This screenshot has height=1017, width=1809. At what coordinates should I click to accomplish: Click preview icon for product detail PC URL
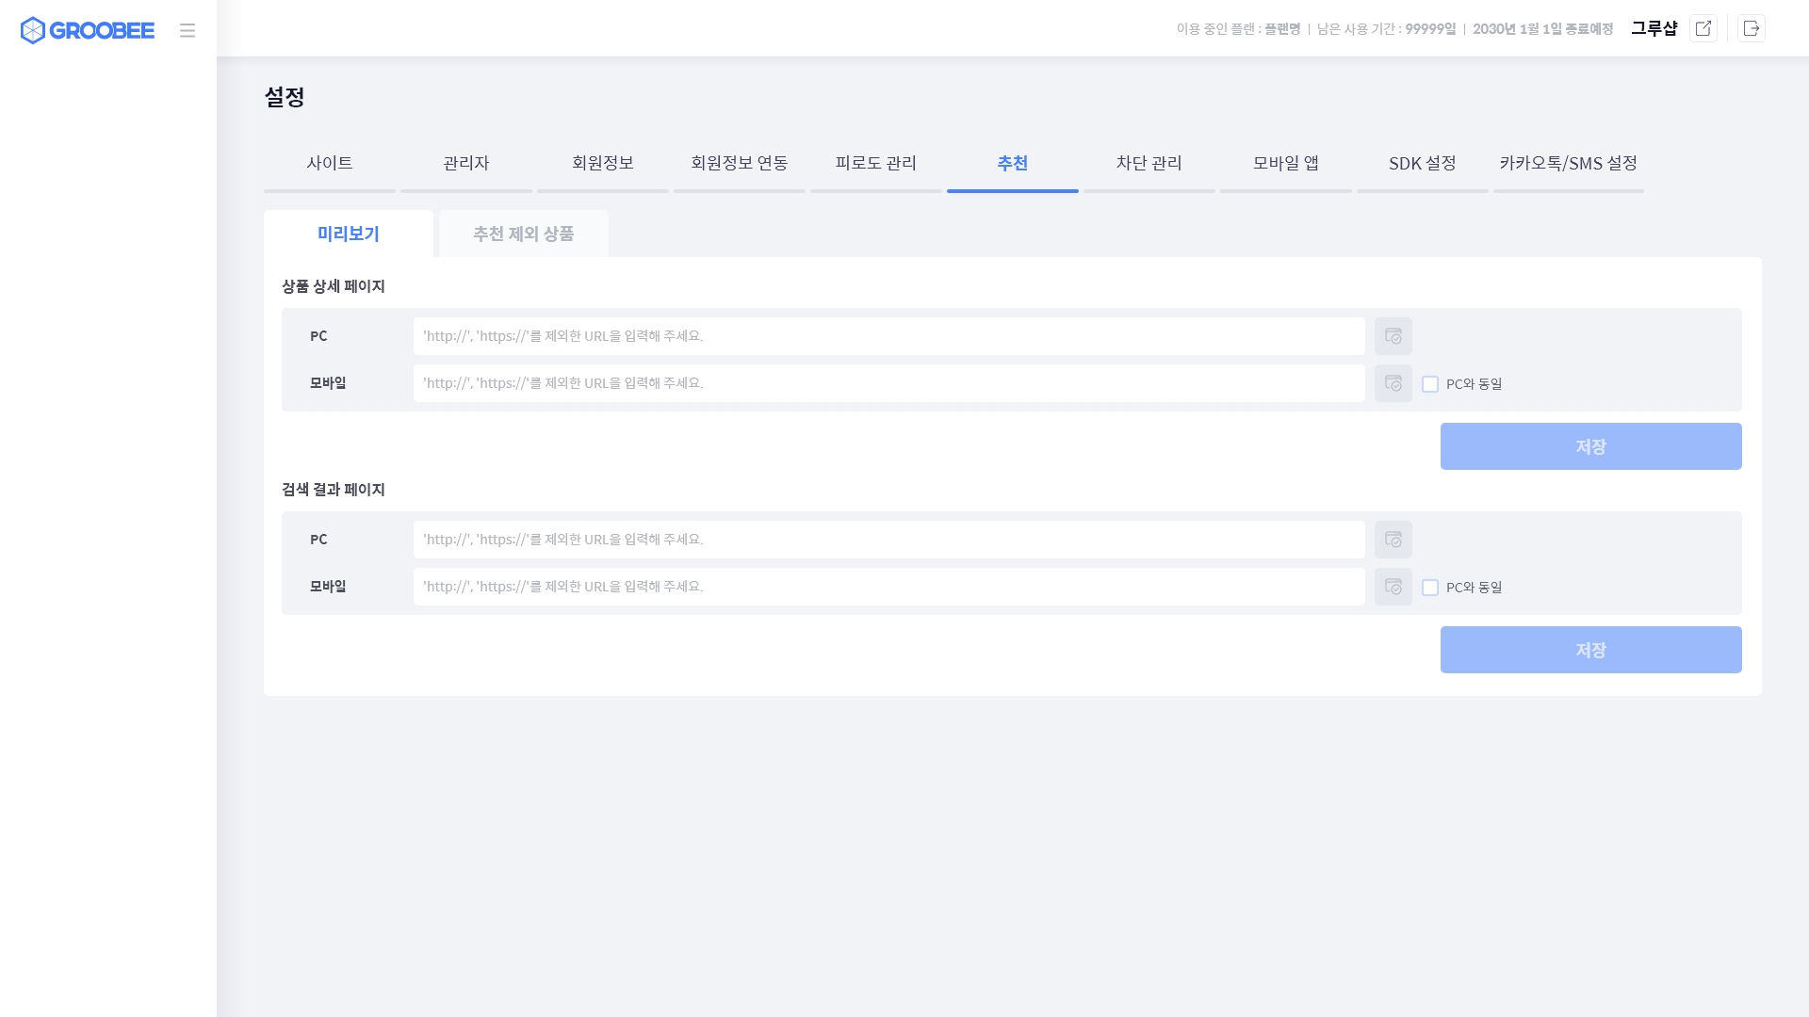click(1393, 336)
